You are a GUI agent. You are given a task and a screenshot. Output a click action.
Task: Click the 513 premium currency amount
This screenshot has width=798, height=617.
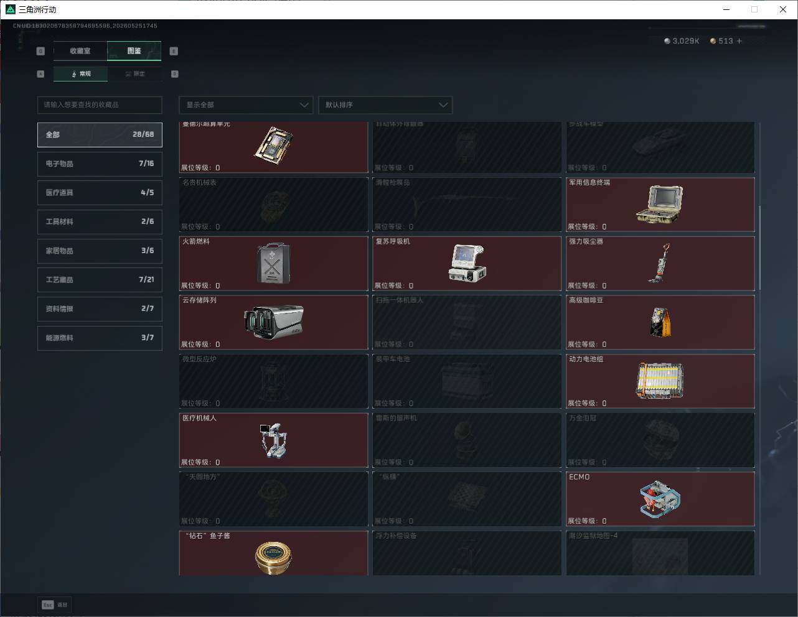726,41
